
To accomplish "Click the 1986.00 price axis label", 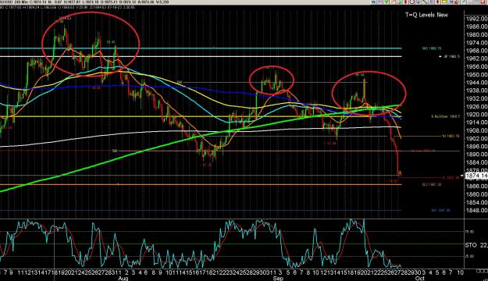I will pyautogui.click(x=476, y=27).
